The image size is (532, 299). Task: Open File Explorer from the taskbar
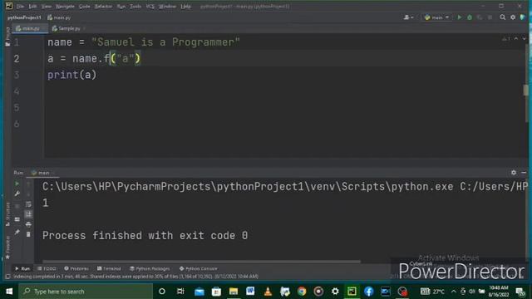click(x=234, y=292)
